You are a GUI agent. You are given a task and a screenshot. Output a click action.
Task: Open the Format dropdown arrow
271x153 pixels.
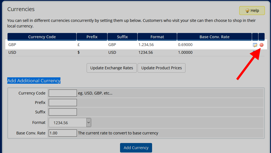pyautogui.click(x=89, y=123)
